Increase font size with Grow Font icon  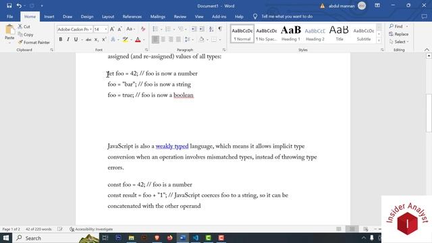pyautogui.click(x=112, y=29)
